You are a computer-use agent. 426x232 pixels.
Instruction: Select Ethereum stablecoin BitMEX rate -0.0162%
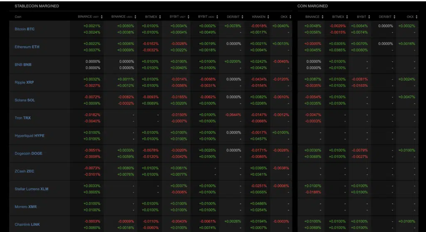(x=151, y=43)
